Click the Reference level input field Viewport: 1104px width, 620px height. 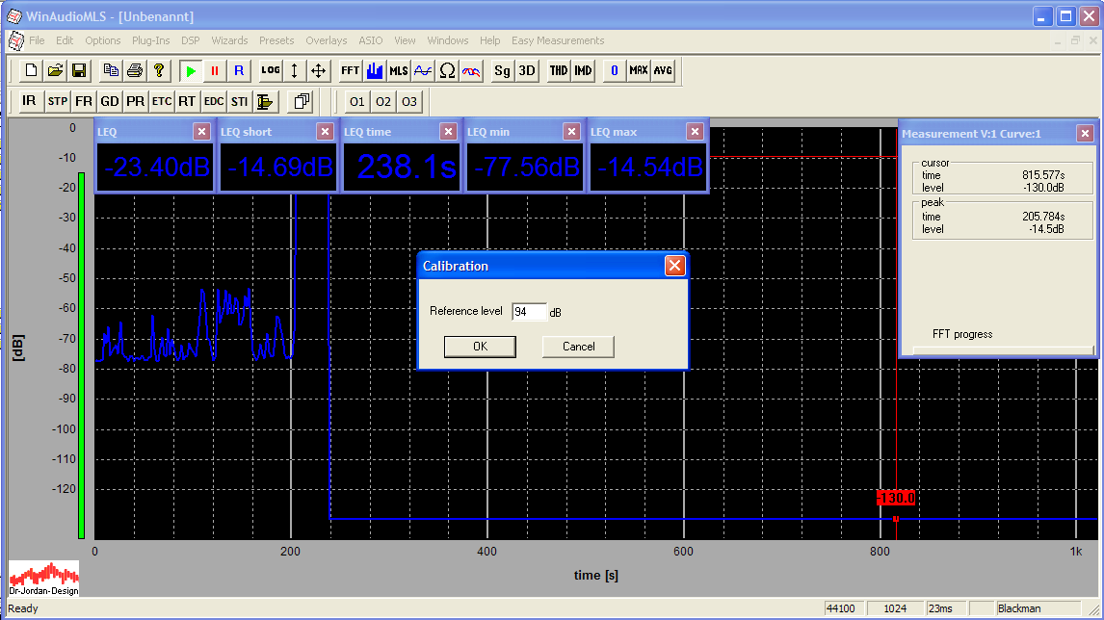coord(528,312)
